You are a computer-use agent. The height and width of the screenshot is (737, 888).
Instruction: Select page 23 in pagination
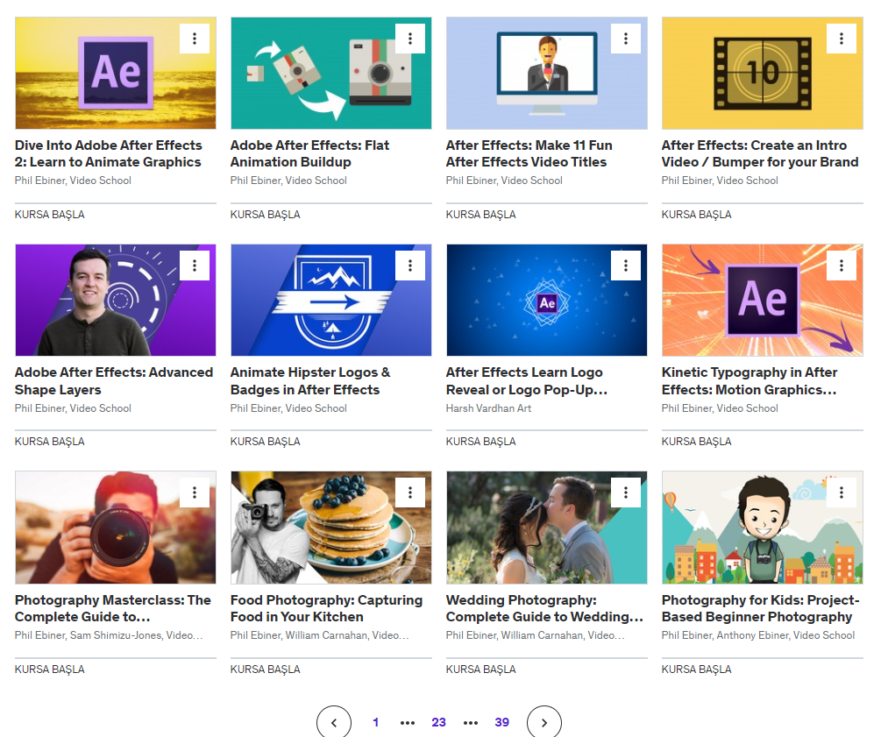[439, 722]
